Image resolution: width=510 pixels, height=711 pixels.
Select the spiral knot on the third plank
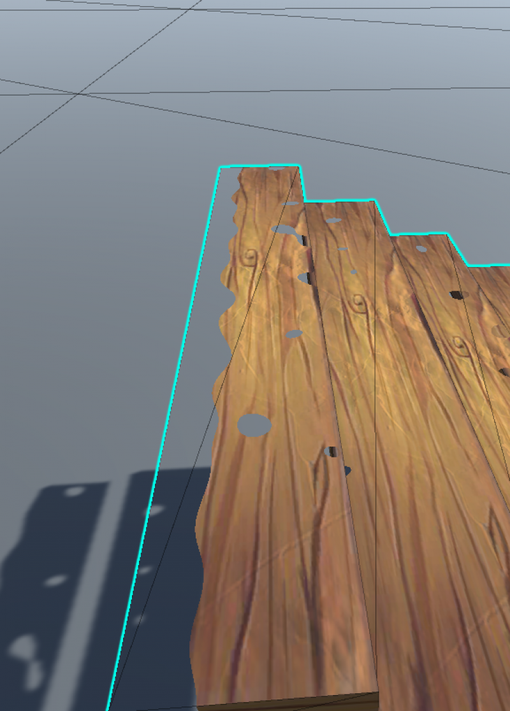(x=458, y=343)
